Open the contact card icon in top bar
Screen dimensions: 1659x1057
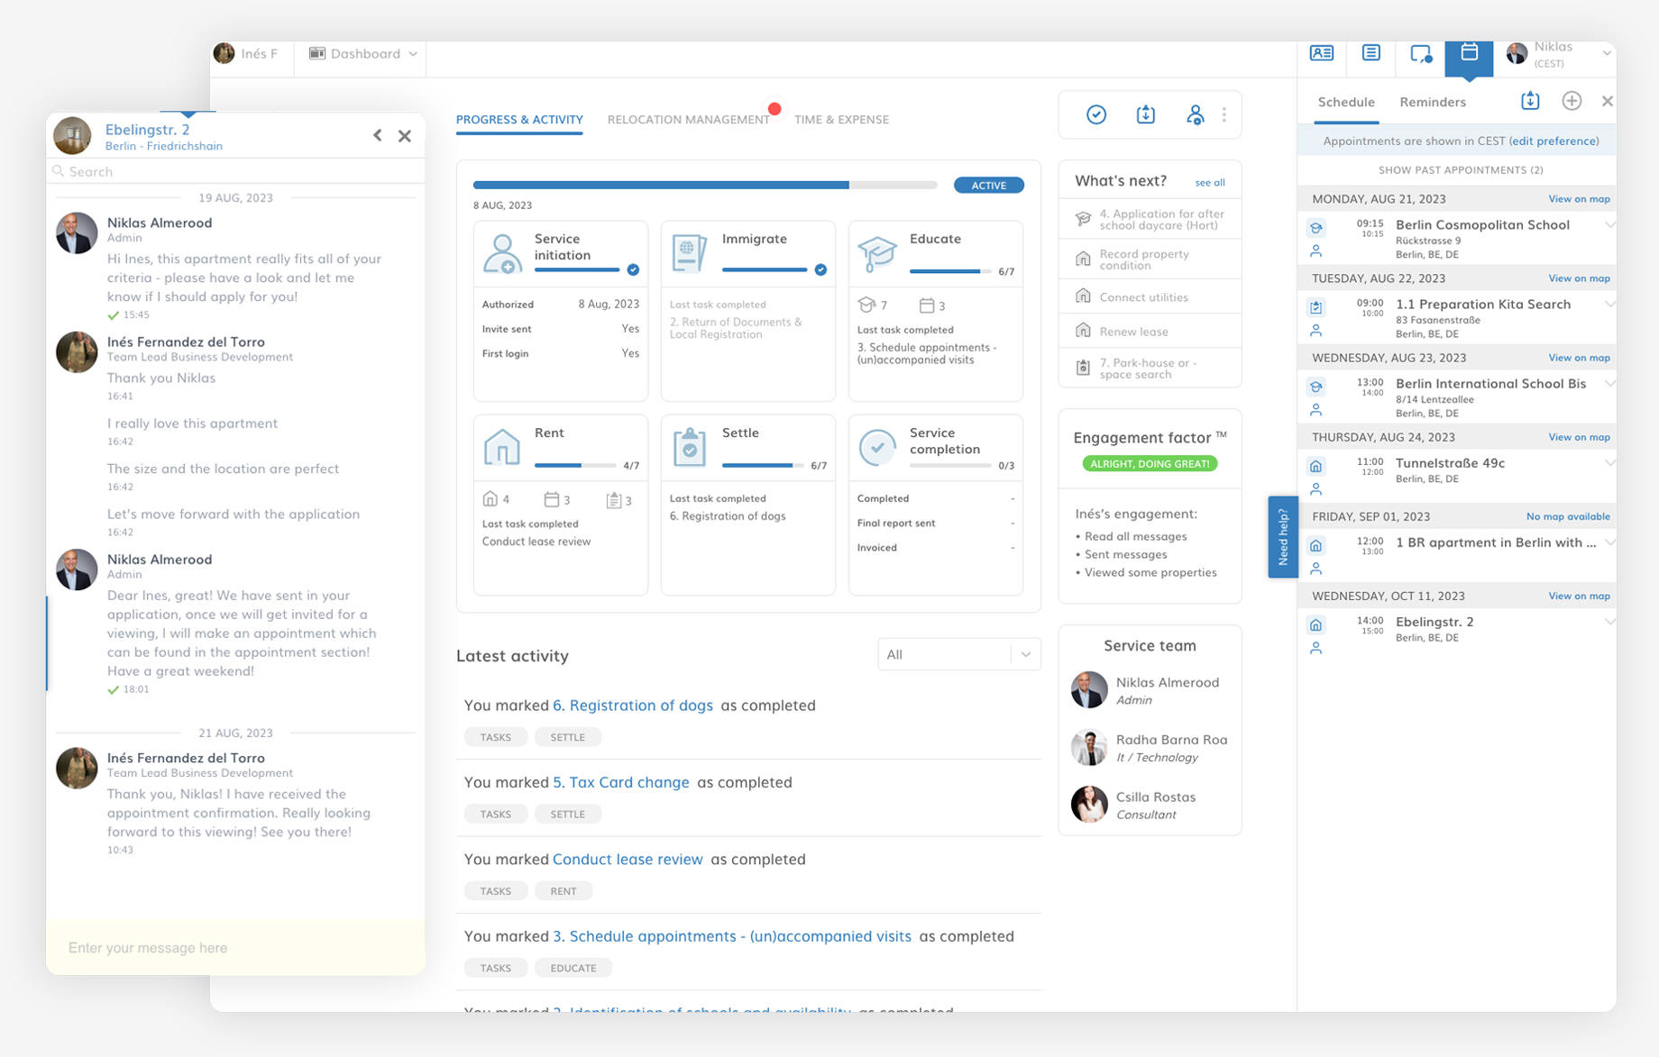pyautogui.click(x=1322, y=54)
